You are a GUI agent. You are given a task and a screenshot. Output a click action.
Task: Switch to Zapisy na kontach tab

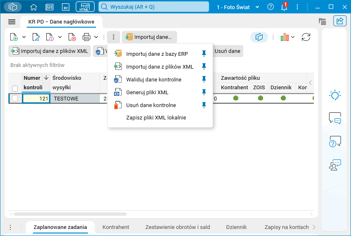[x=287, y=227]
